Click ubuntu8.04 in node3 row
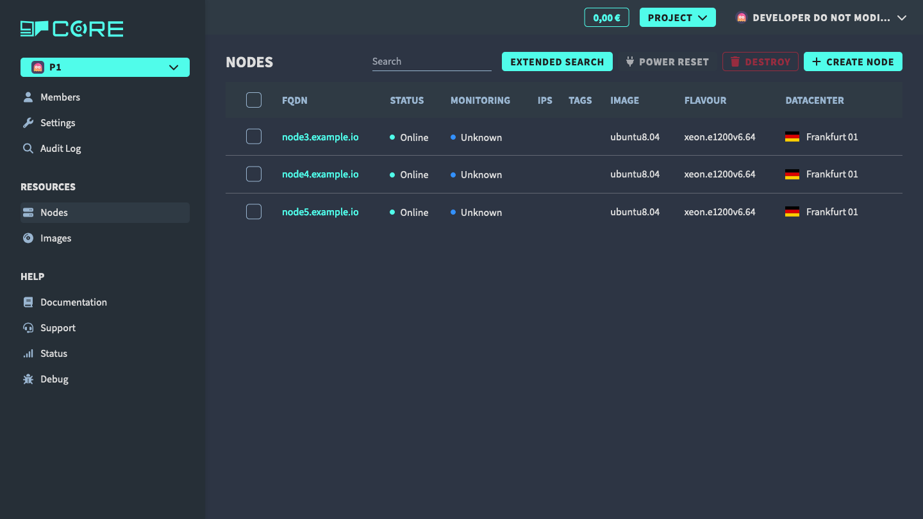This screenshot has width=923, height=519. 635,137
